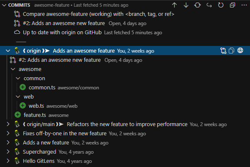Open the feature.ts file
The width and height of the screenshot is (250, 167).
click(35, 115)
